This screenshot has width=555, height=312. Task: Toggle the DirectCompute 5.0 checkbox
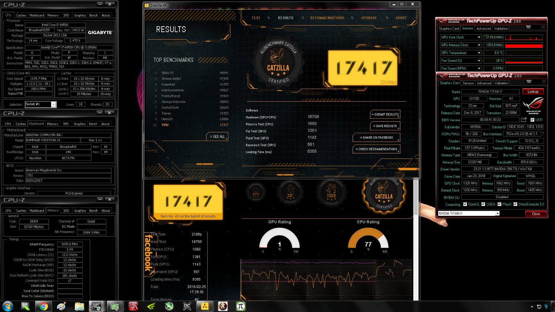point(515,204)
